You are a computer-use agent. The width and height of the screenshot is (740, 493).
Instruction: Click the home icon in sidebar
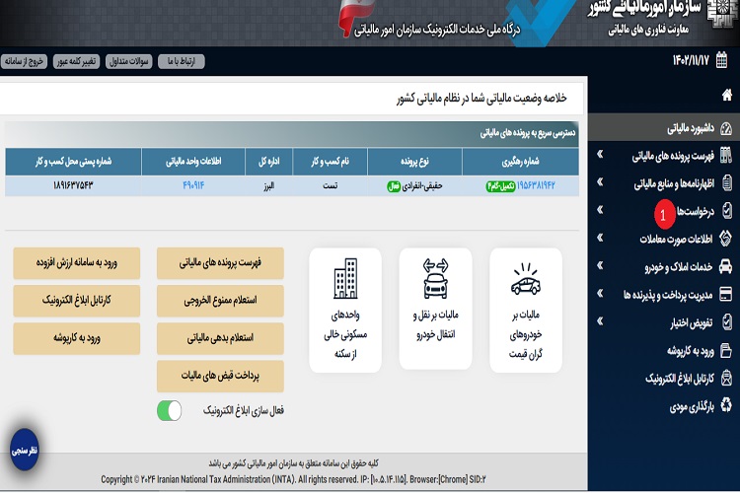[727, 96]
